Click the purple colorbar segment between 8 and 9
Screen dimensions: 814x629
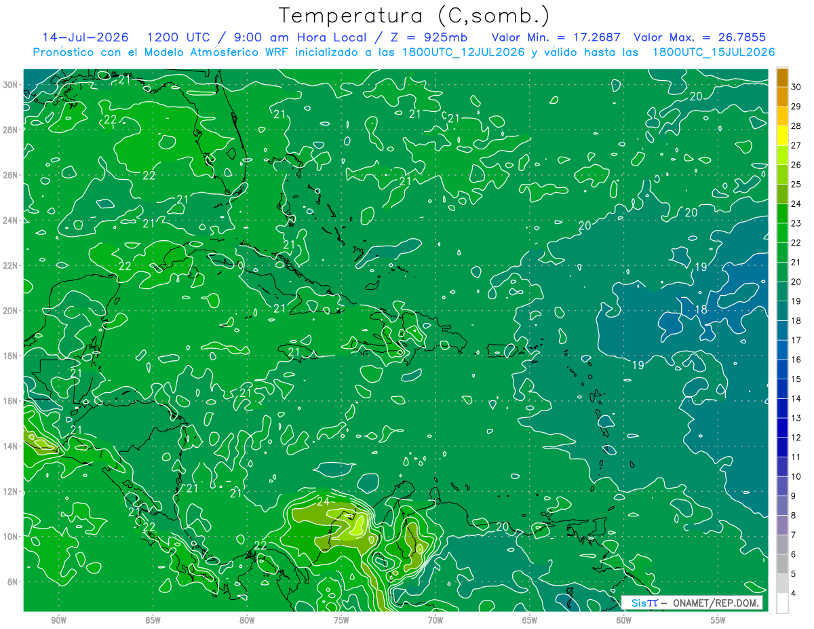point(782,506)
